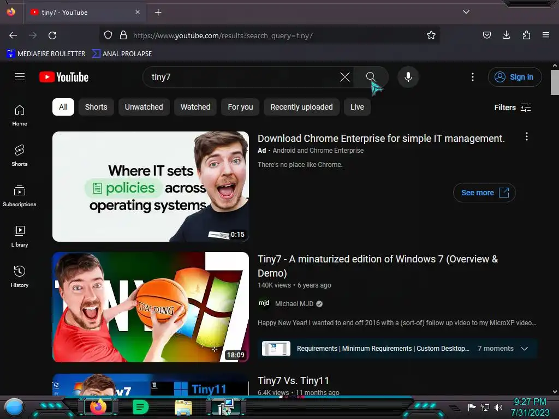Expand the list all tabs chevron
559x419 pixels.
(466, 12)
